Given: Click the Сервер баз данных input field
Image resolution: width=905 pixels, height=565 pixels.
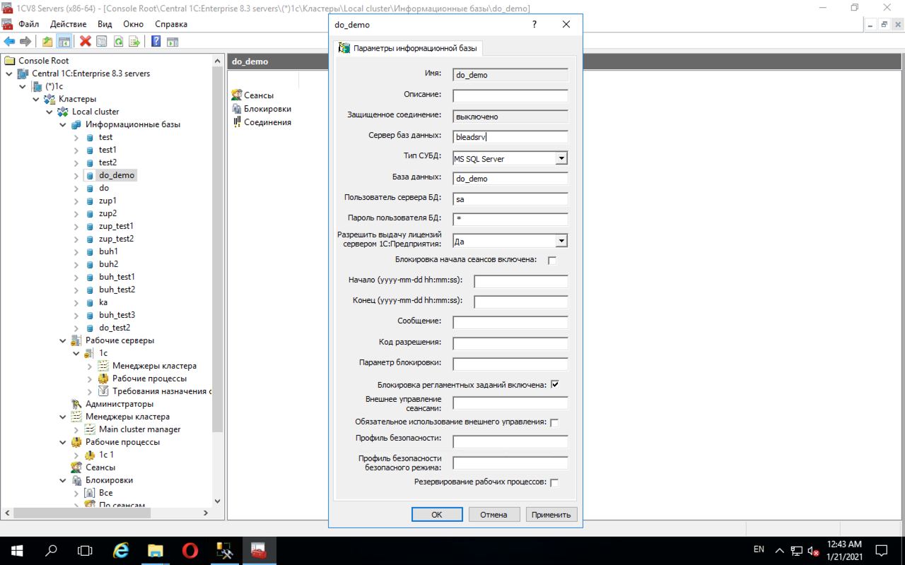Looking at the screenshot, I should pyautogui.click(x=510, y=137).
